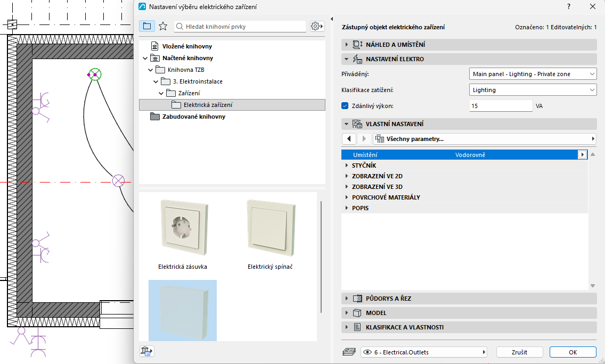The height and width of the screenshot is (364, 605).
Task: Click the Zrušit button
Action: (x=519, y=352)
